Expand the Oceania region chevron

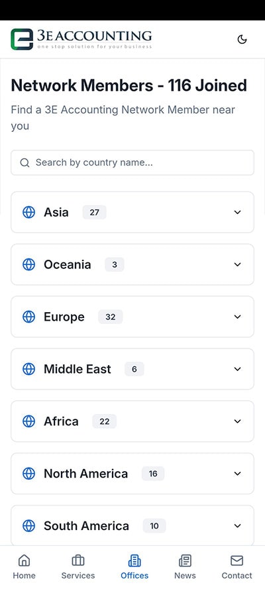237,264
